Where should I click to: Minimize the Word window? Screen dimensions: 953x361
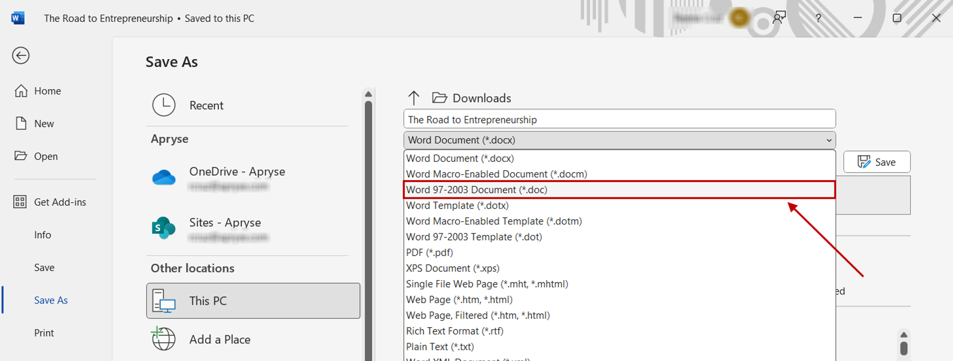click(x=858, y=18)
